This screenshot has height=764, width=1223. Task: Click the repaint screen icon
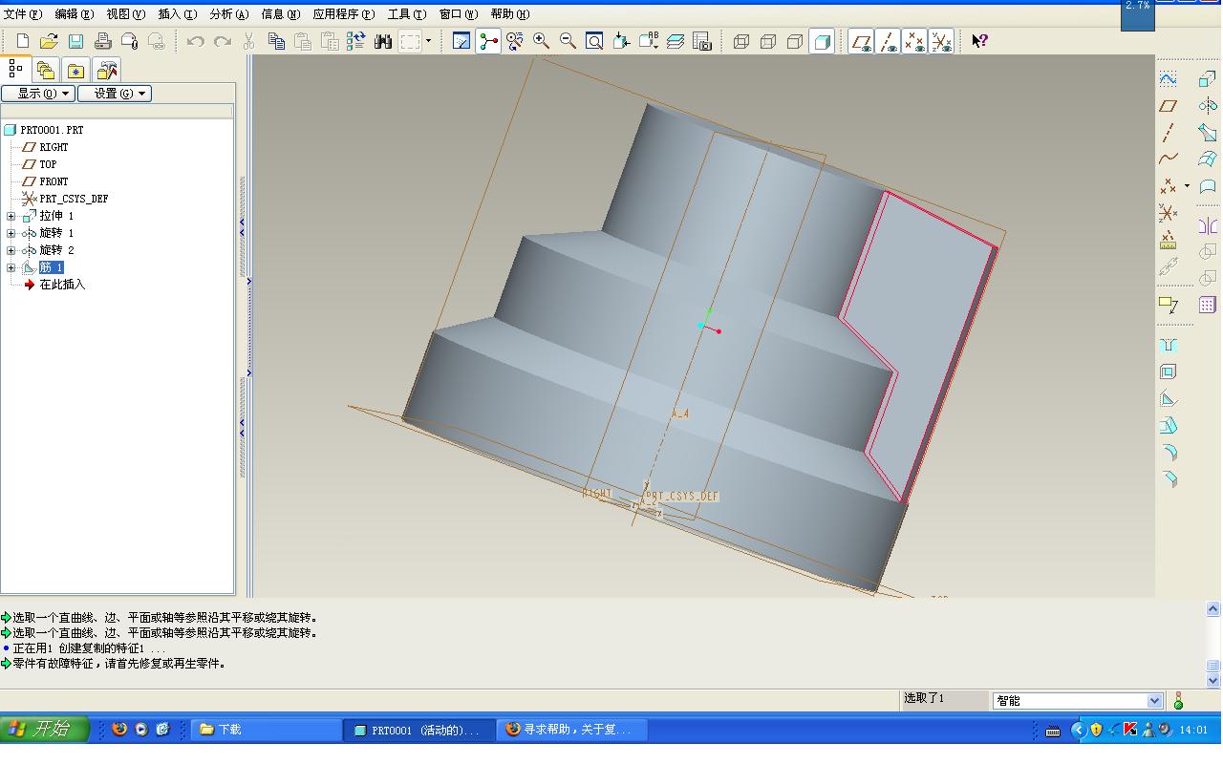pyautogui.click(x=461, y=41)
